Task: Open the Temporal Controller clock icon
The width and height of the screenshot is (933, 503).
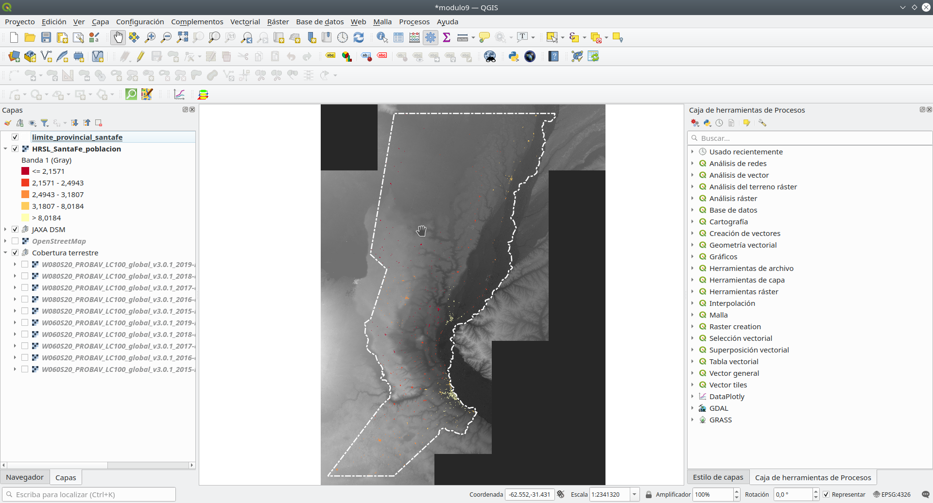Action: click(343, 37)
